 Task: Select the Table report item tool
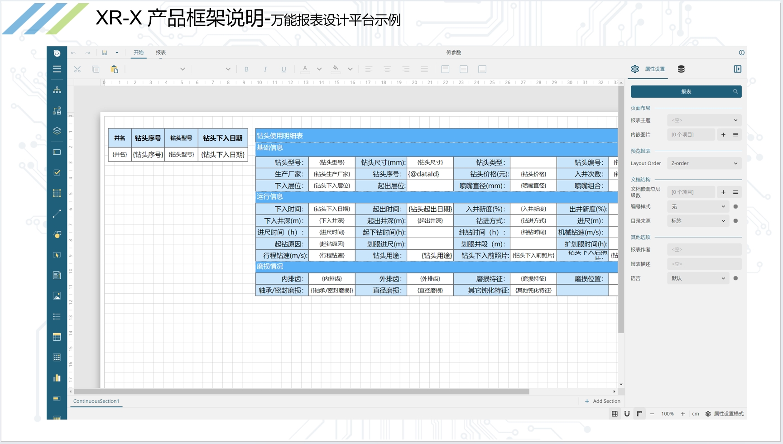[x=57, y=337]
